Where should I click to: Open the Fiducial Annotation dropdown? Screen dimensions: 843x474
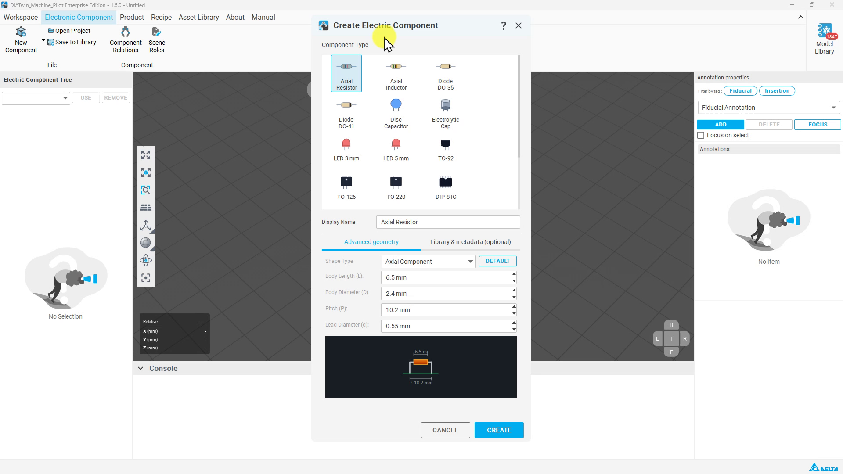pyautogui.click(x=769, y=108)
